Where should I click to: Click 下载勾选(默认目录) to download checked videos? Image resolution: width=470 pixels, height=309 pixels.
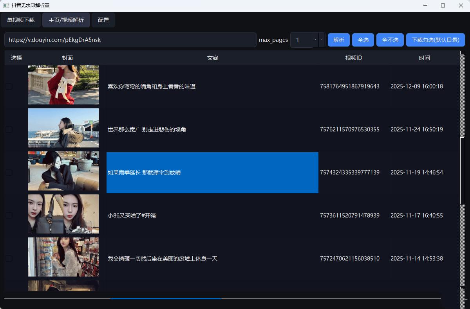436,40
